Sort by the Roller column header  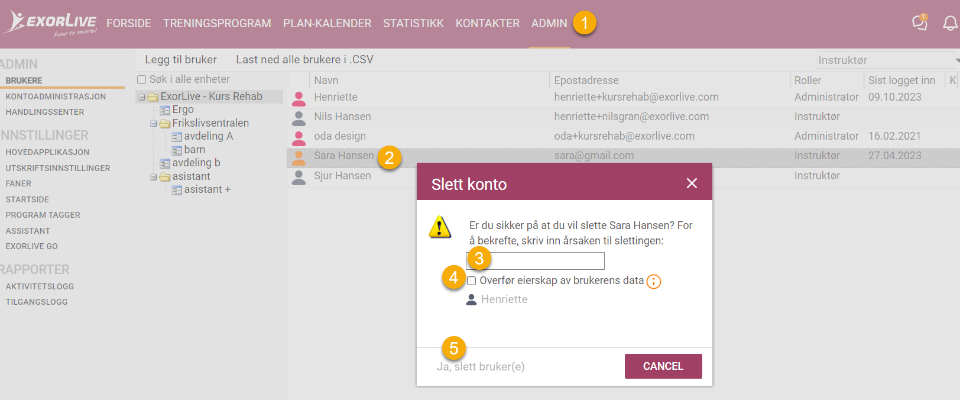807,80
